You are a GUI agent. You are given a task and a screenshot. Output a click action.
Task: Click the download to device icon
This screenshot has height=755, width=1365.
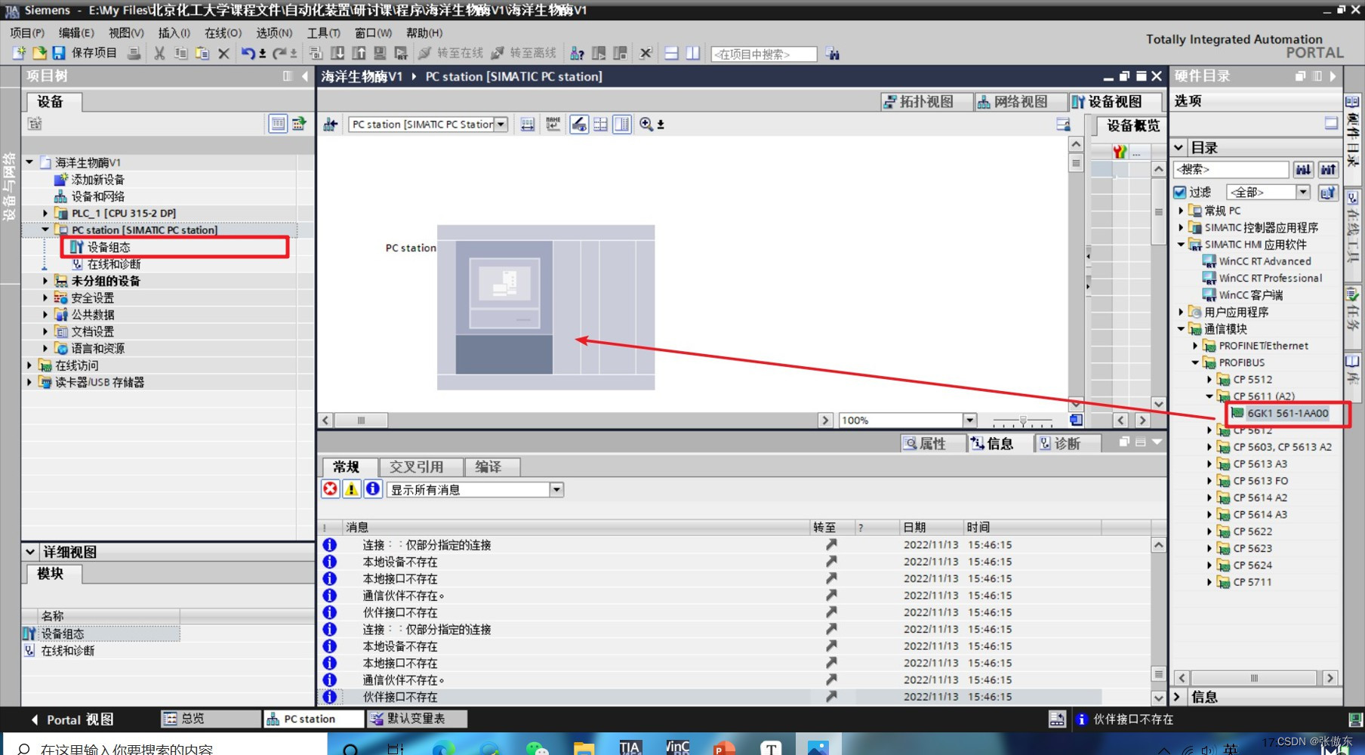(337, 53)
